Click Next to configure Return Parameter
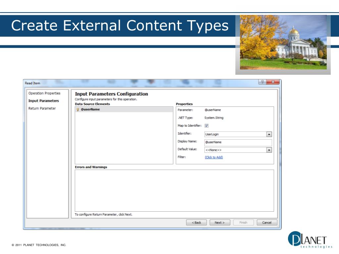339x254 pixels. 219,223
